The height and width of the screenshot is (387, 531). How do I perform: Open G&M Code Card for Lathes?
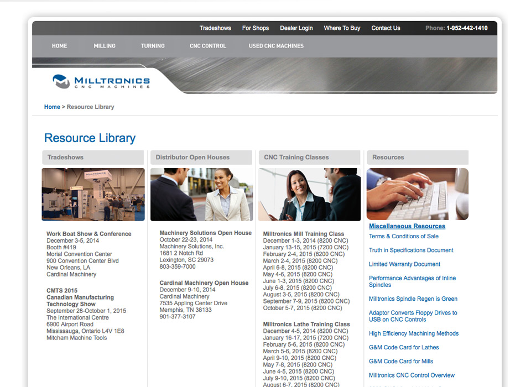tap(404, 347)
